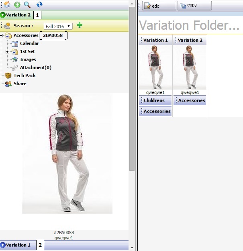
Task: Click the blue refresh arrows icon
Action: pyautogui.click(x=39, y=4)
